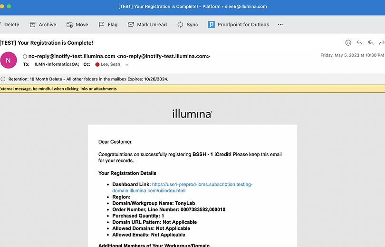This screenshot has width=385, height=247.
Task: Click the email subject line text
Action: 47,43
